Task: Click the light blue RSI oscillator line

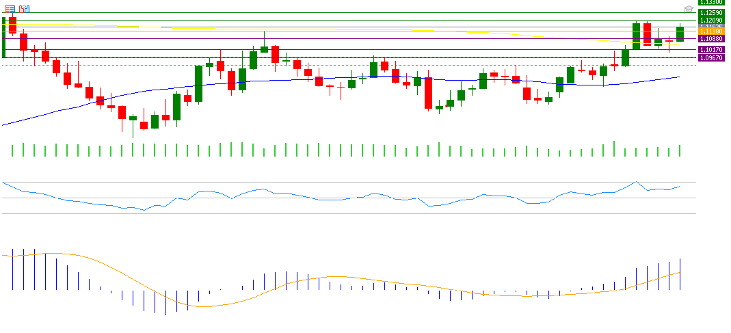Action: pos(342,200)
